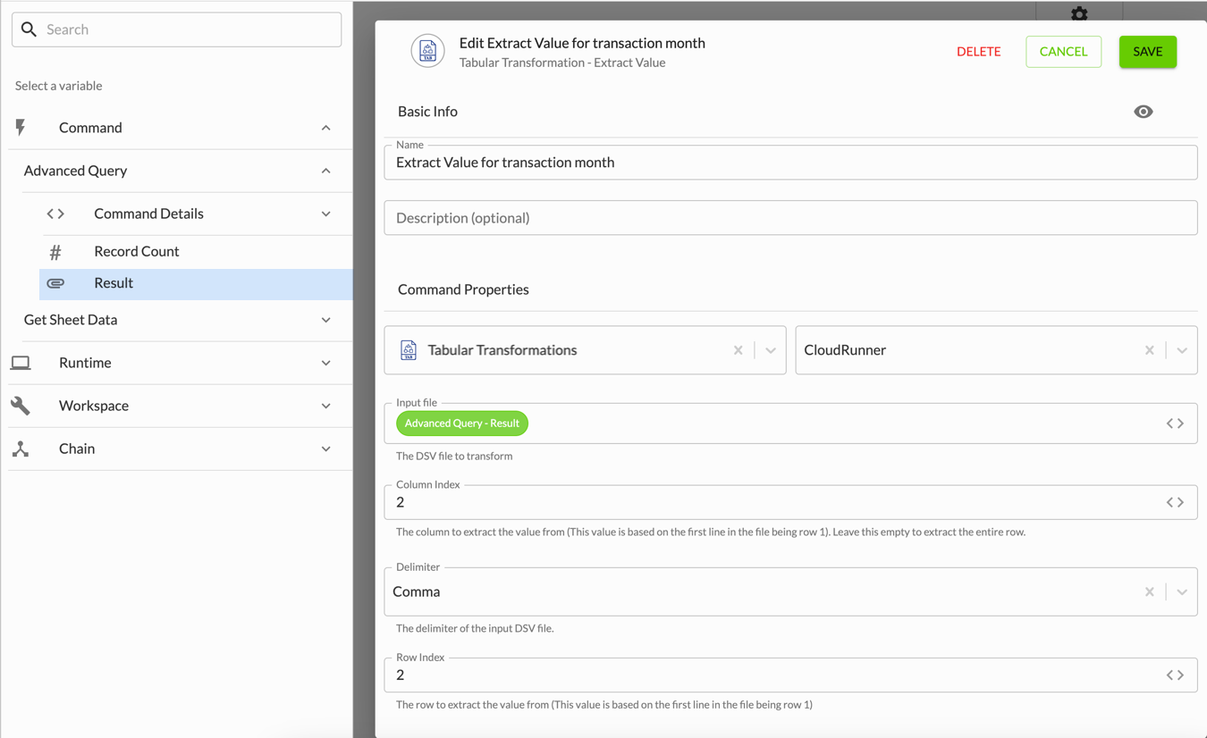Click the Description (optional) field
The width and height of the screenshot is (1207, 738).
click(x=790, y=218)
